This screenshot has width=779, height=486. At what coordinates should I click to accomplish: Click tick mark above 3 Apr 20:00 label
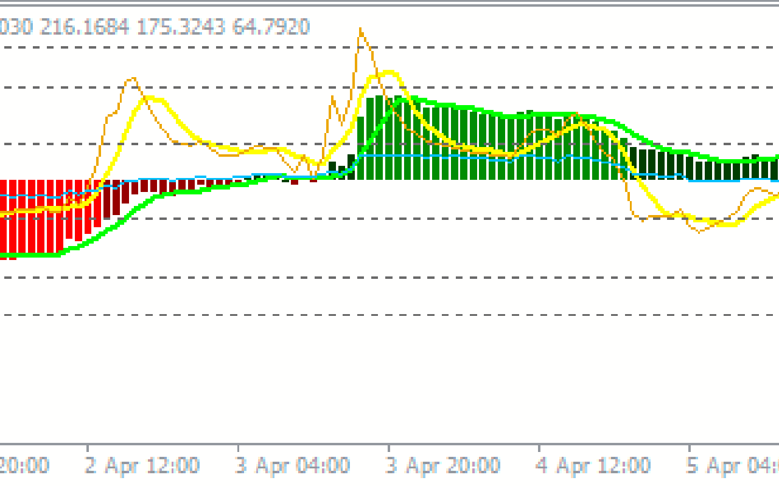pyautogui.click(x=389, y=448)
